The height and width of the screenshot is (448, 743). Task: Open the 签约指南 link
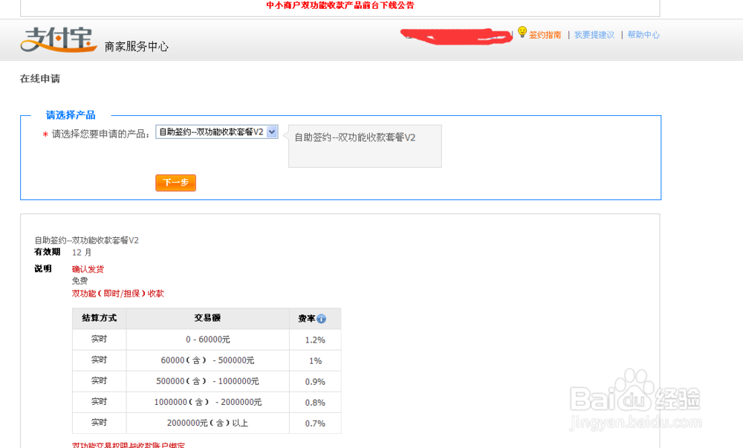(545, 35)
